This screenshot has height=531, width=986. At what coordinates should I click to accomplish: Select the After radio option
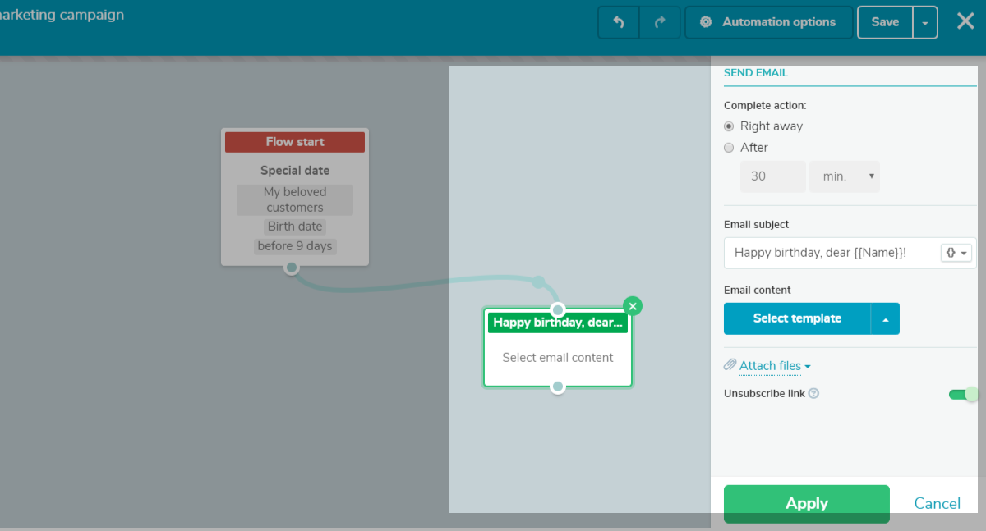(729, 148)
